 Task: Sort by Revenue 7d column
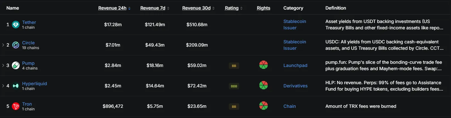155,8
